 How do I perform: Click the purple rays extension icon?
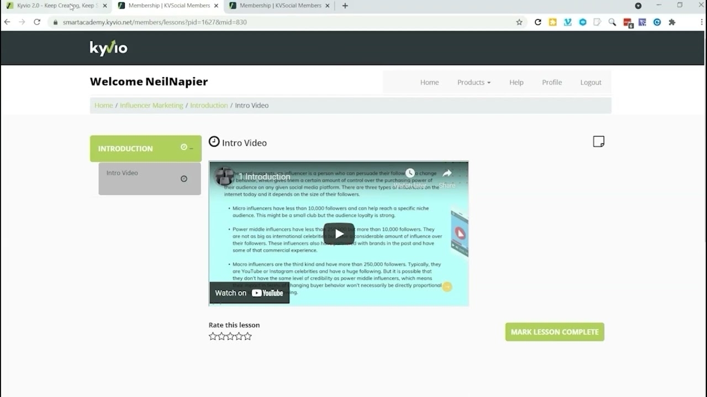coord(642,22)
